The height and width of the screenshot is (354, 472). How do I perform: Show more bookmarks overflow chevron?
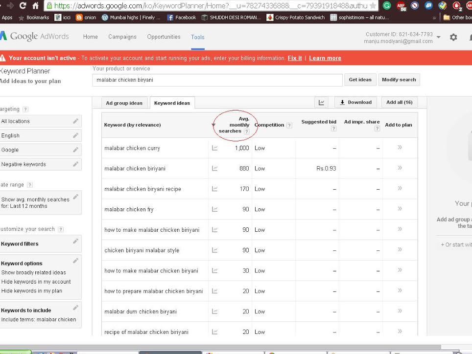434,18
